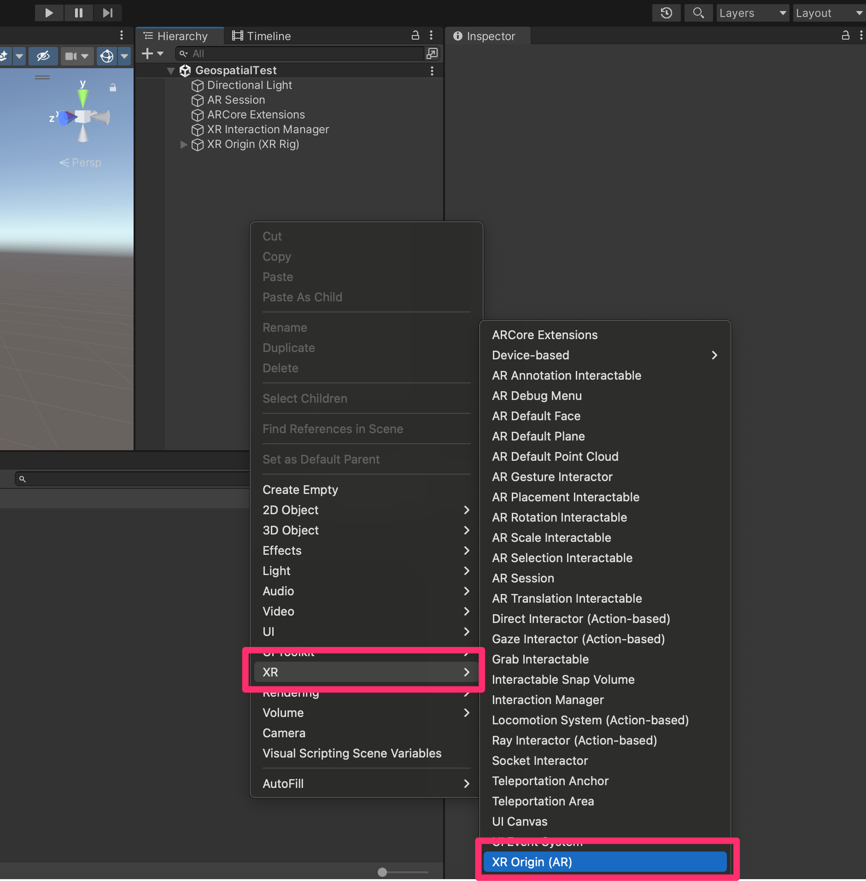
Task: Open the Undo History icon
Action: pos(666,13)
